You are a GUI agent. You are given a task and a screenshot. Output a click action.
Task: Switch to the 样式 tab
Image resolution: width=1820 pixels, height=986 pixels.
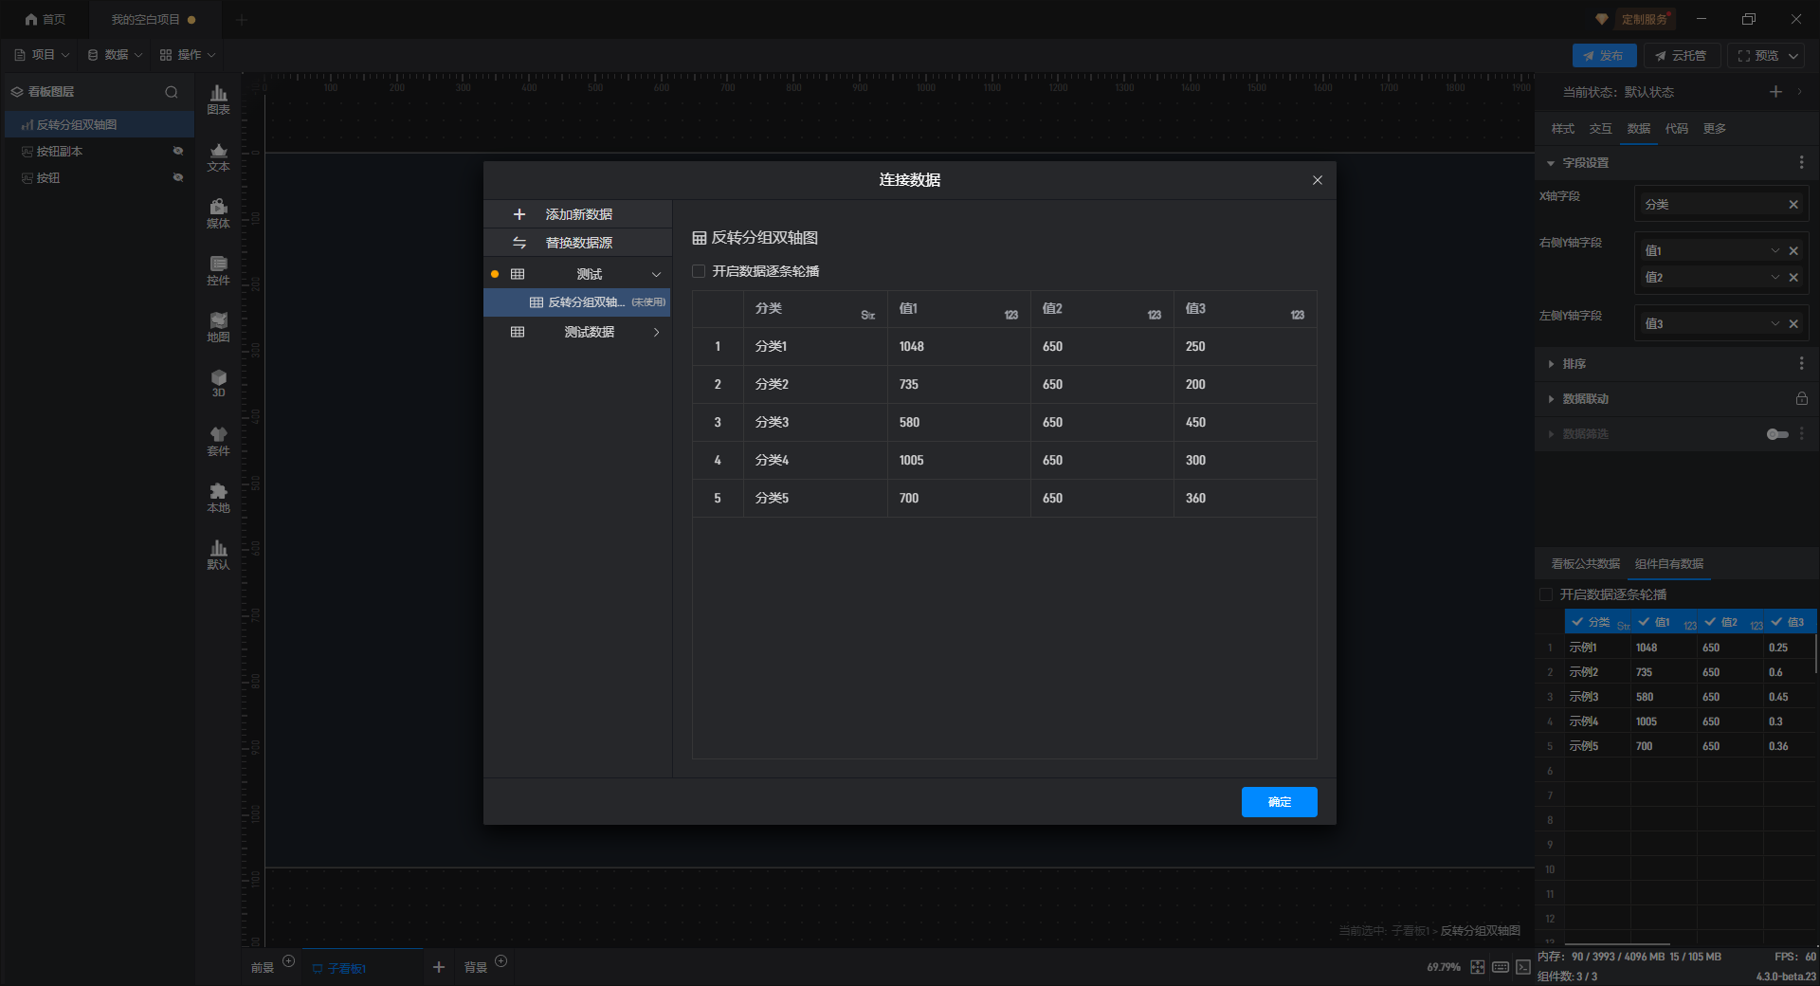pyautogui.click(x=1562, y=129)
